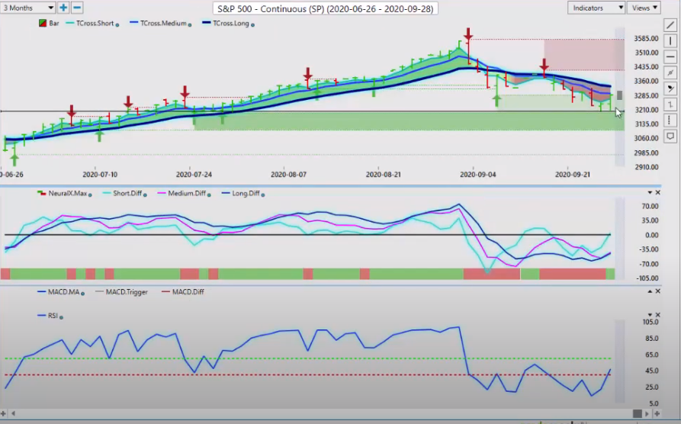Click the RSI legend label
The width and height of the screenshot is (681, 424).
point(53,316)
